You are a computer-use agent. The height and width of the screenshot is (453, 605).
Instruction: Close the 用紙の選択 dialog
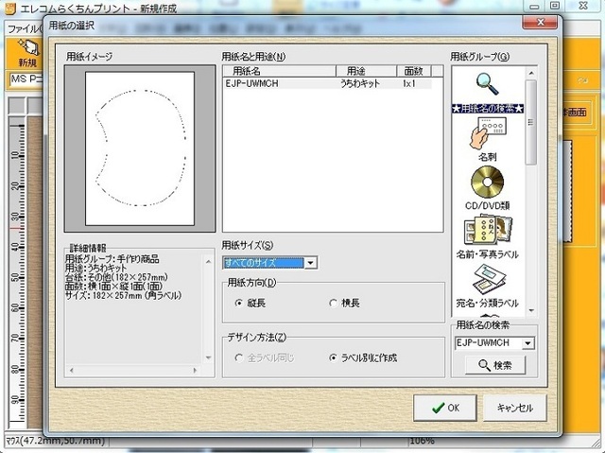click(540, 23)
